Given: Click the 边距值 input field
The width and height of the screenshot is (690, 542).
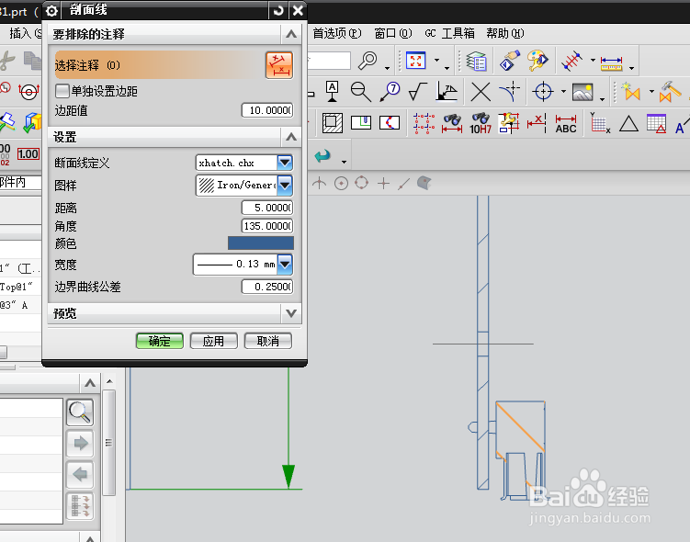Looking at the screenshot, I should 267,110.
